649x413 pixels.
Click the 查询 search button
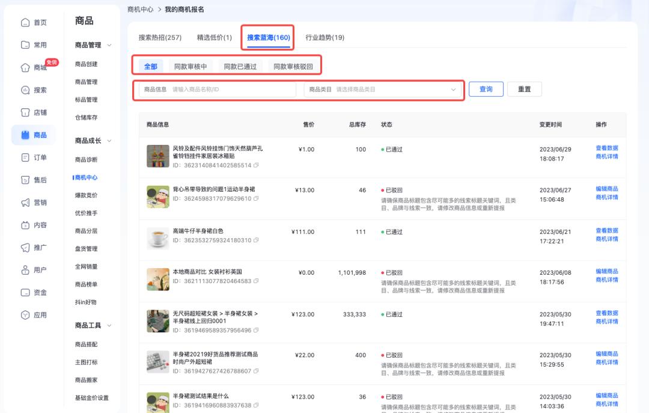486,88
